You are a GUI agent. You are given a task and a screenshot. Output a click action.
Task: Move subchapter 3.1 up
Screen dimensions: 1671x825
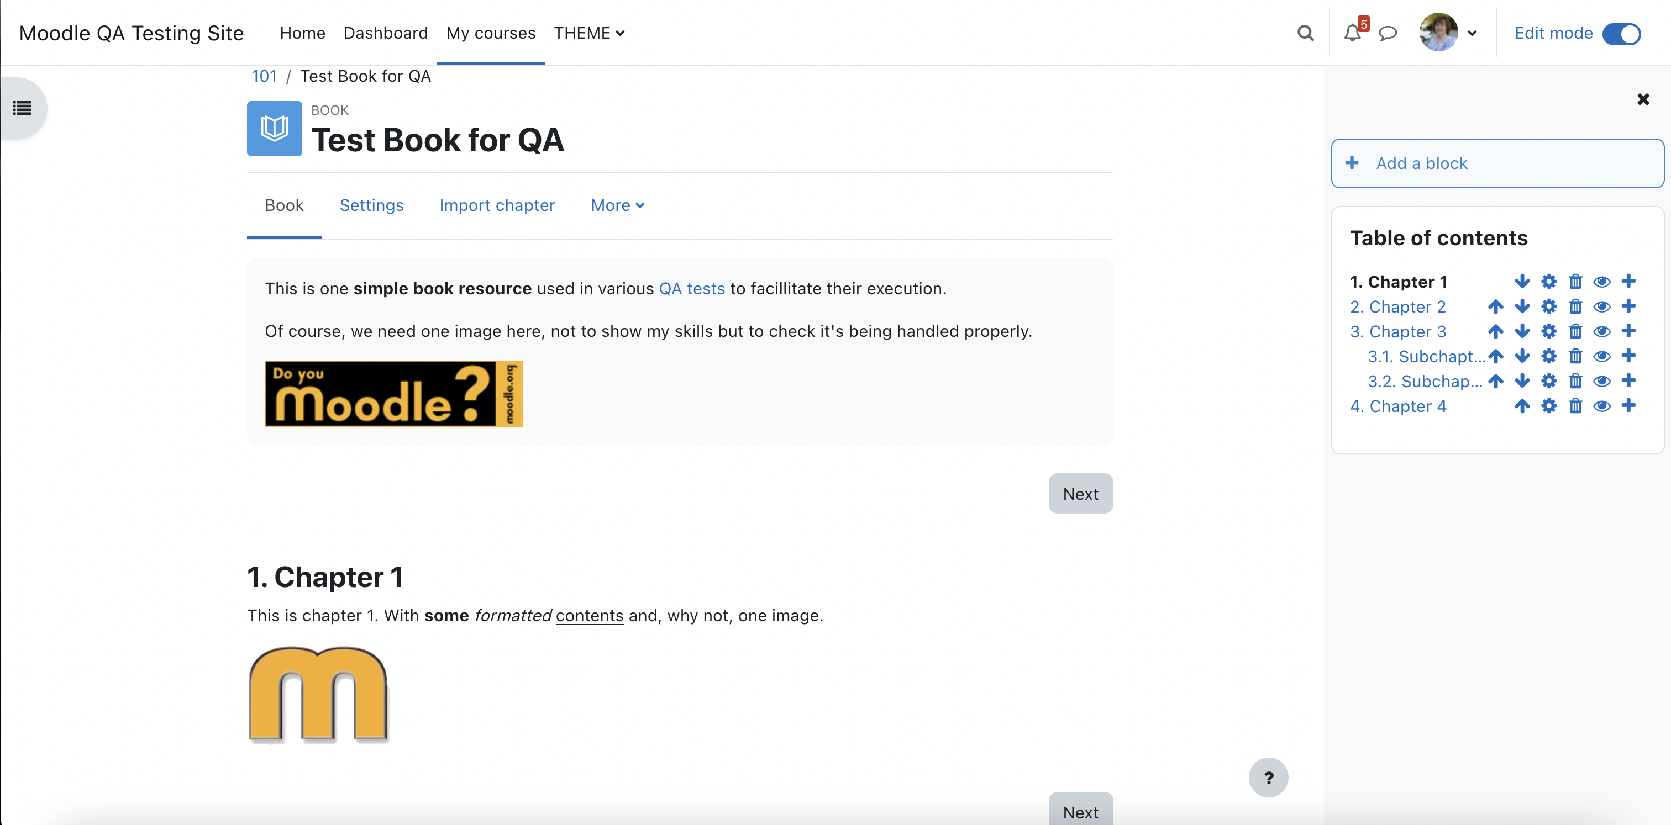point(1495,356)
